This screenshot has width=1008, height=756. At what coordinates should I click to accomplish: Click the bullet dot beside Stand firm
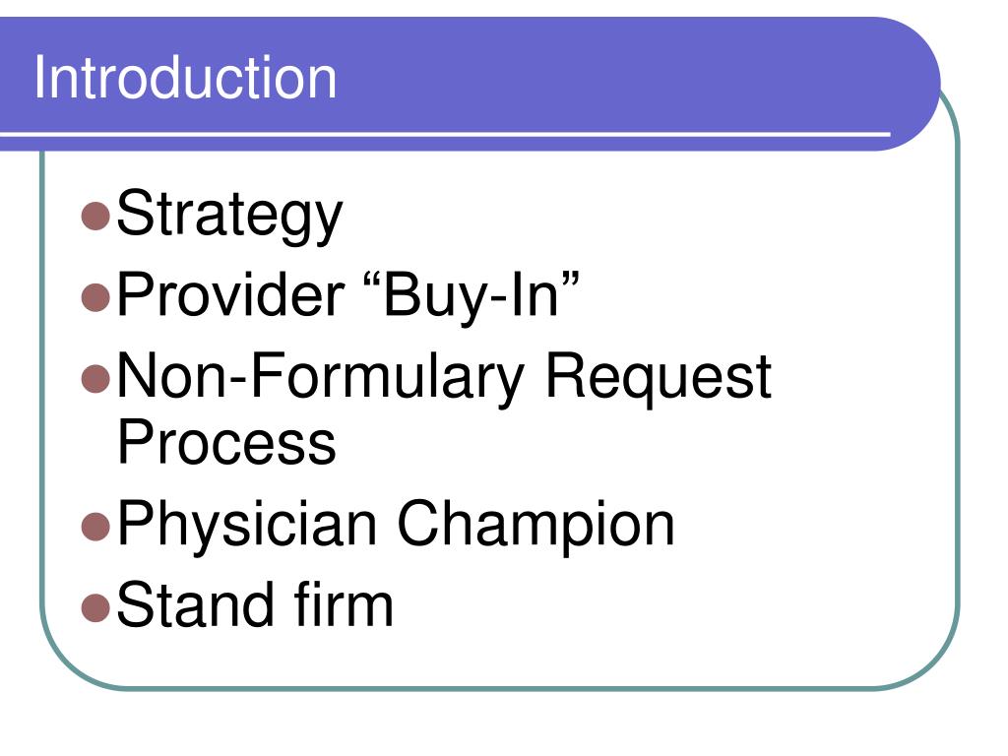tap(95, 607)
